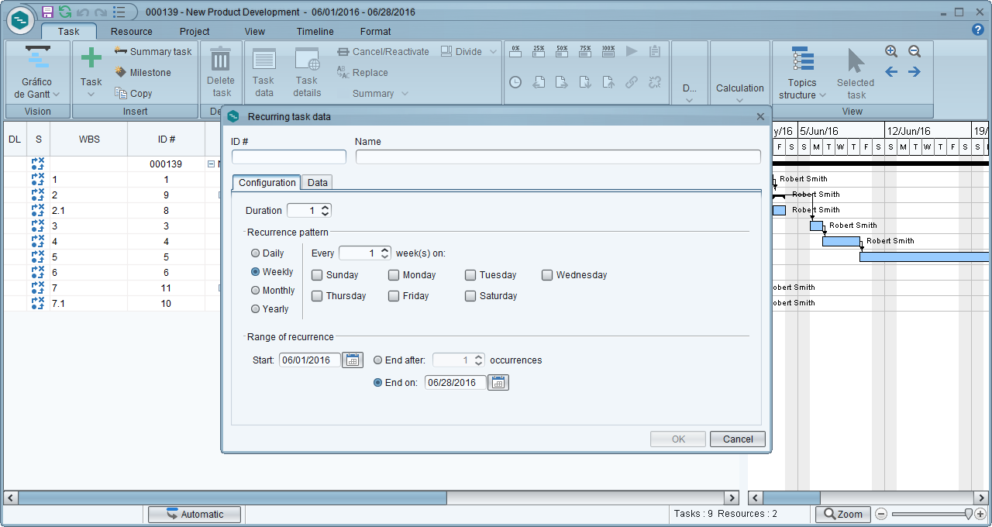Click the Automatic button in status bar
Screen dimensions: 992x527
195,515
